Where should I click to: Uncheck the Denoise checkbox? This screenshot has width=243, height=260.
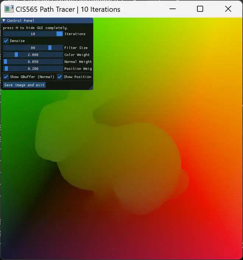(x=6, y=41)
